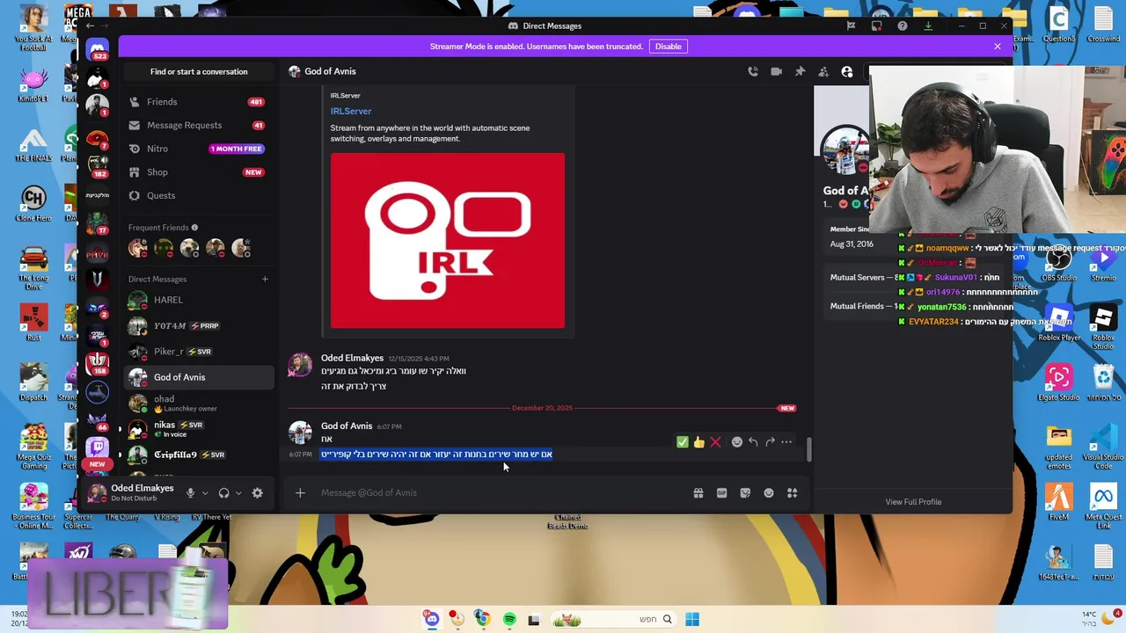
Task: Open Friends list
Action: click(x=199, y=102)
